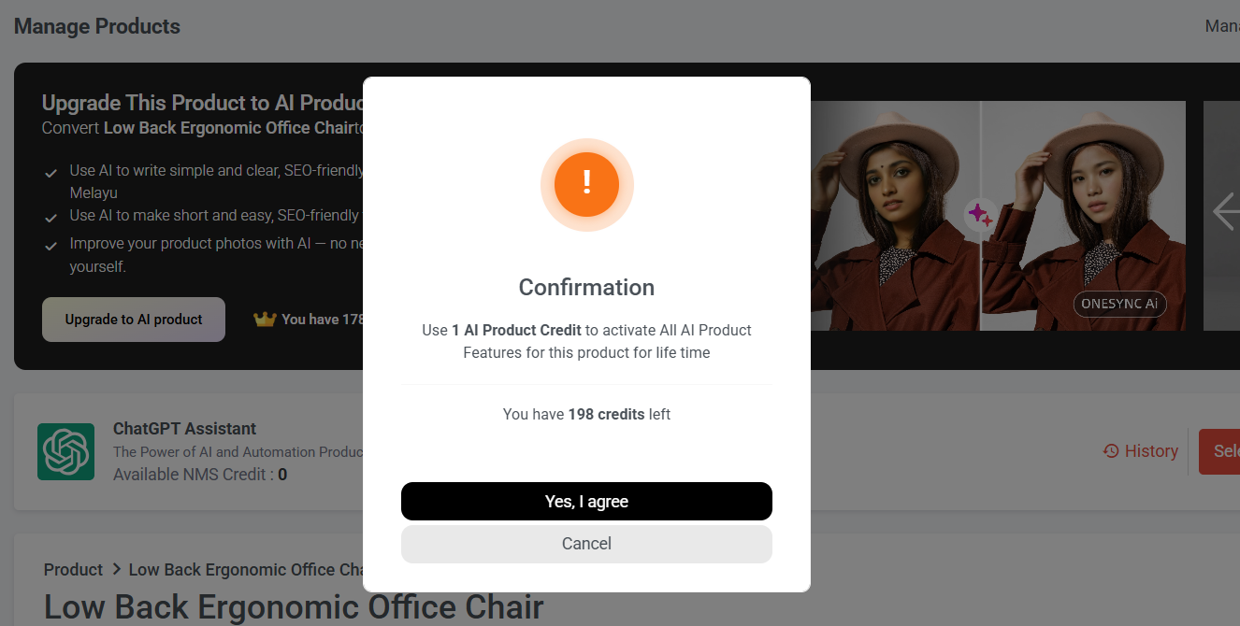Confirm with the "Yes, I agree" button
Screen dimensions: 1240x626
[x=586, y=502]
